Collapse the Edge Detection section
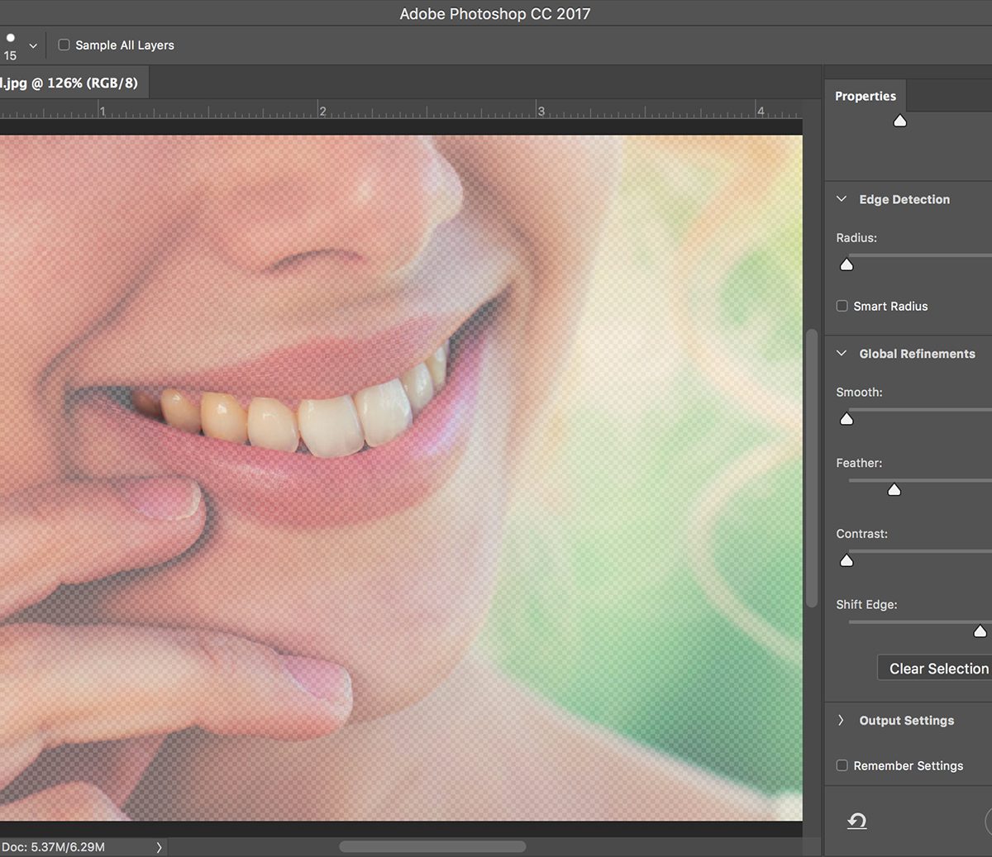This screenshot has height=857, width=992. 842,199
